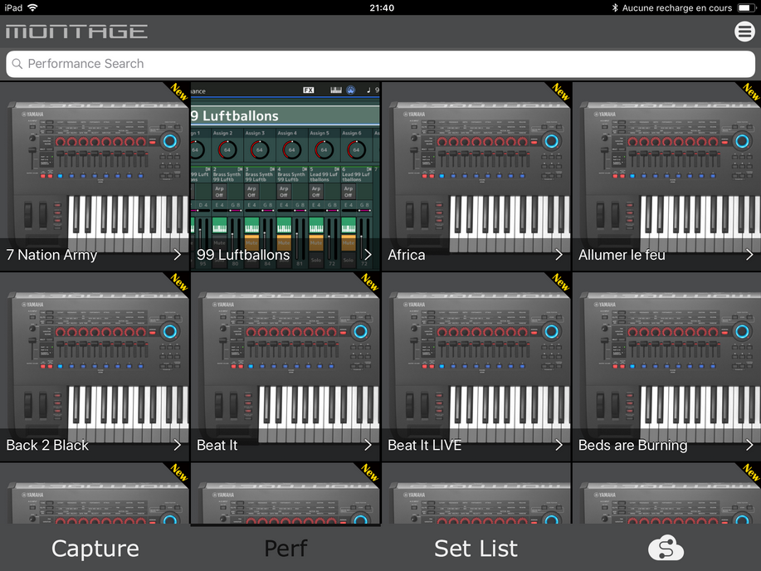Expand 99 Luftballons details chevron
Screen dimensions: 761x571
(368, 255)
